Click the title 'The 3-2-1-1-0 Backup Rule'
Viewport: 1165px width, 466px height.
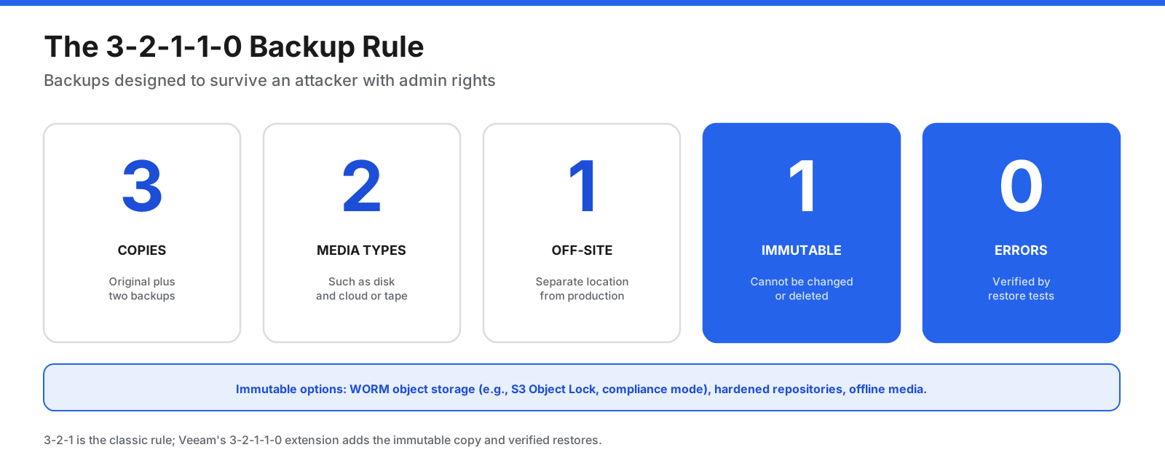234,47
